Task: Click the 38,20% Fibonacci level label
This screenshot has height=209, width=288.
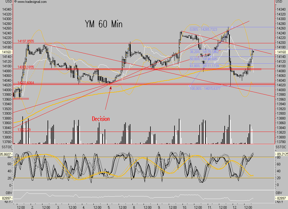Action: coord(204,52)
